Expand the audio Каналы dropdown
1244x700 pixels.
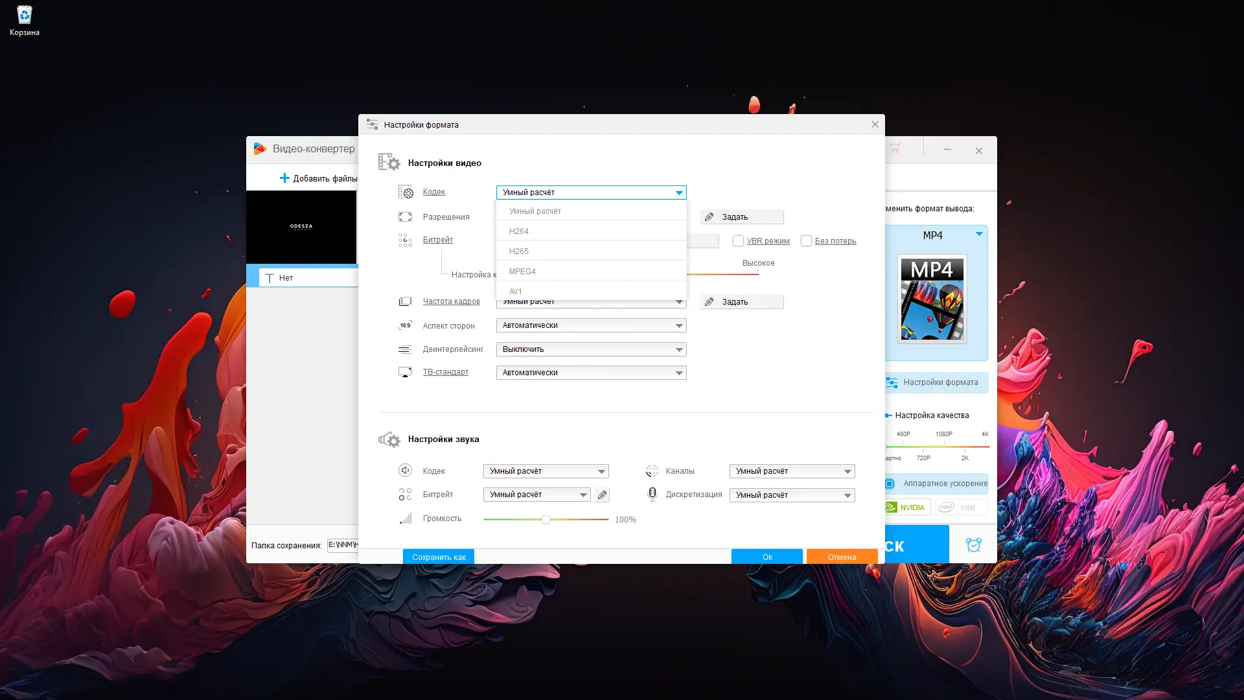click(x=792, y=471)
